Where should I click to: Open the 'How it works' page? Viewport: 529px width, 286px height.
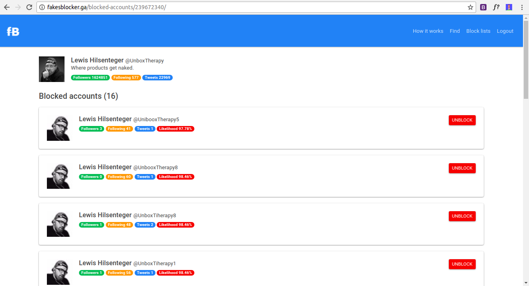(428, 31)
